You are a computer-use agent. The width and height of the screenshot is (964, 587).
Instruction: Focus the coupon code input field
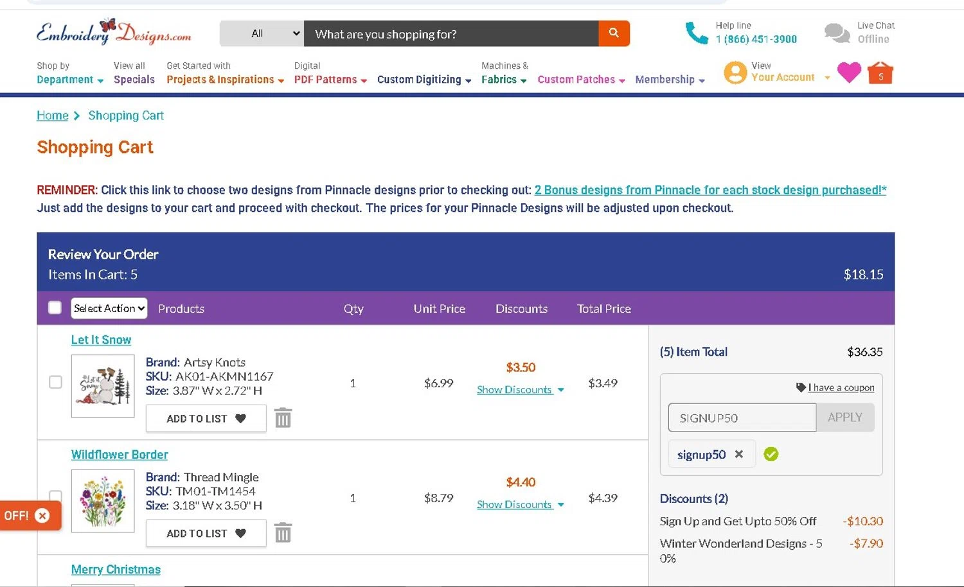(x=742, y=417)
